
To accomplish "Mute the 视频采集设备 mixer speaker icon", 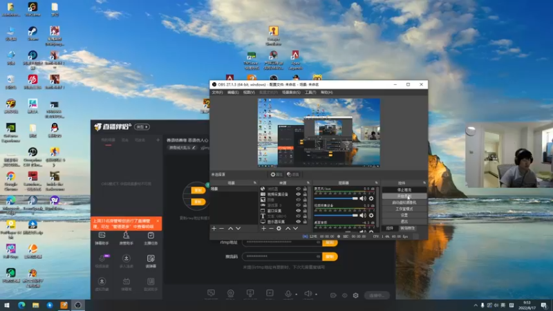I will pos(362,216).
